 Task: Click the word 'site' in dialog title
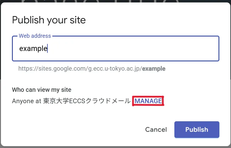(x=78, y=20)
